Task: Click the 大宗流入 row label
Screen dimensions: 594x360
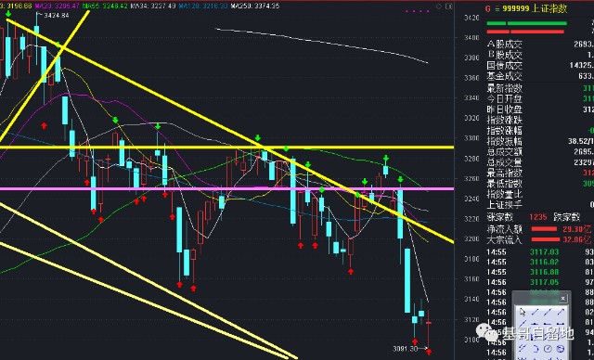Action: click(505, 239)
